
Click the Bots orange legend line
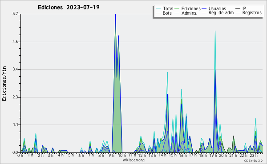click(158, 13)
